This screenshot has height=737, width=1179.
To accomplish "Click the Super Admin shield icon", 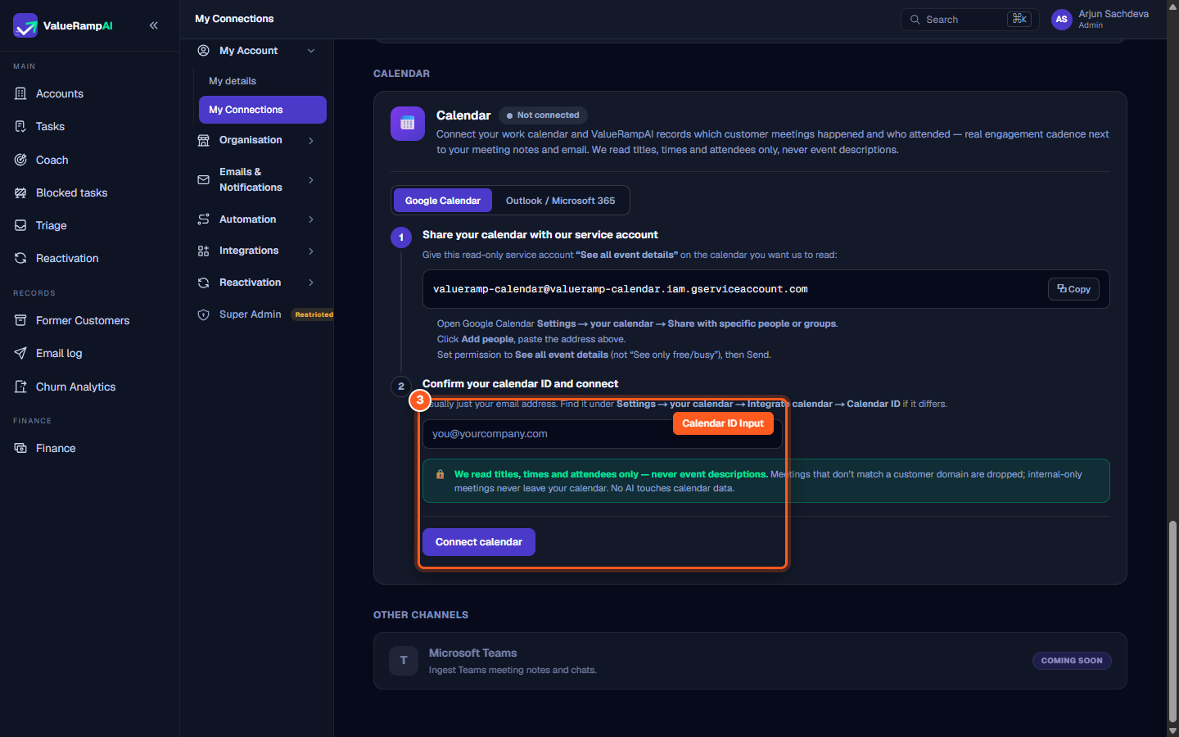I will coord(204,314).
